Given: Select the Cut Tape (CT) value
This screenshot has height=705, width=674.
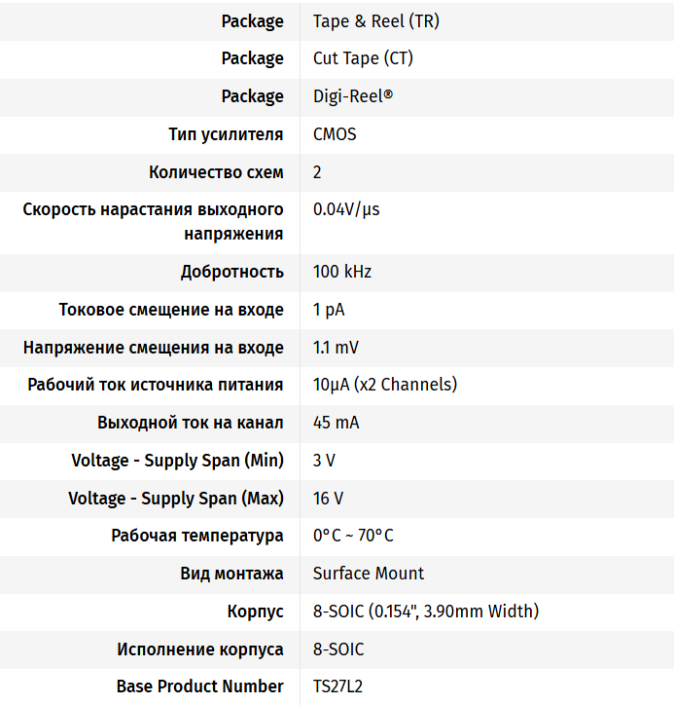Looking at the screenshot, I should [x=363, y=58].
